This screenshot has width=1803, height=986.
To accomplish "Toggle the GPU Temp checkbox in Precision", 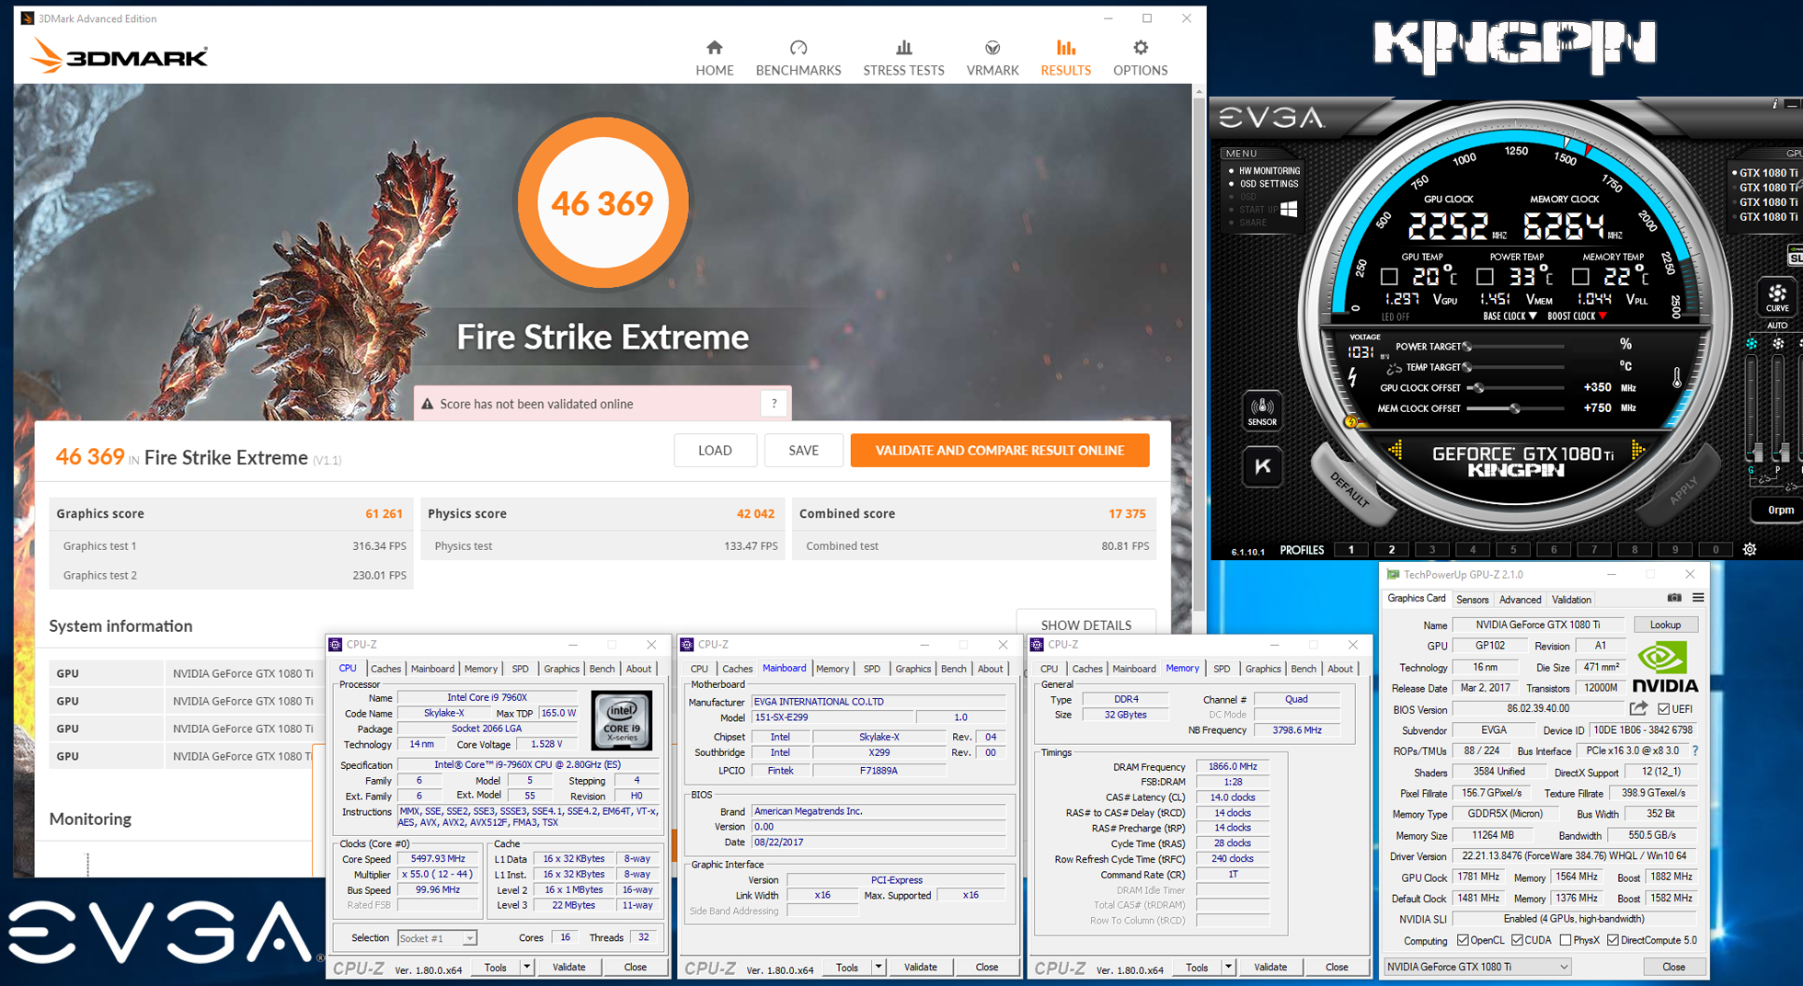I will [1389, 276].
